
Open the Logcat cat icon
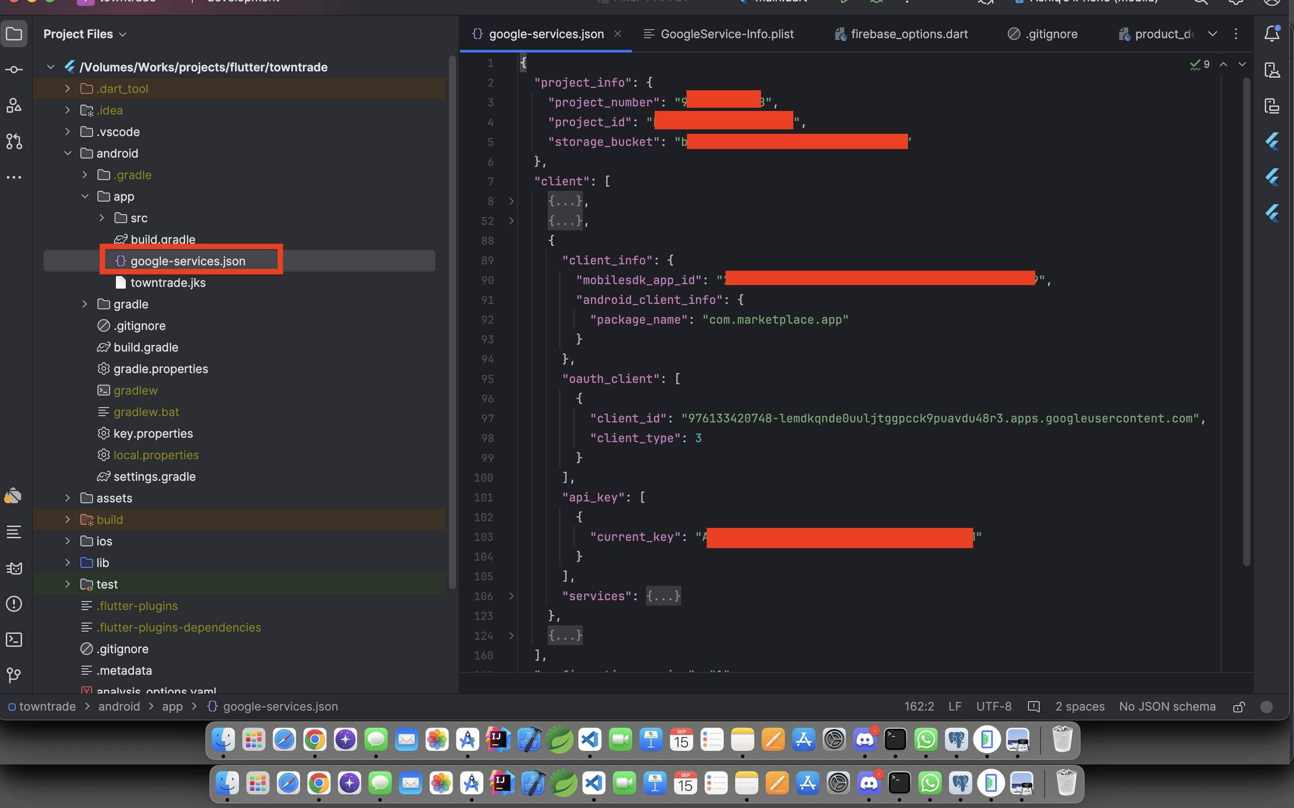click(x=14, y=567)
